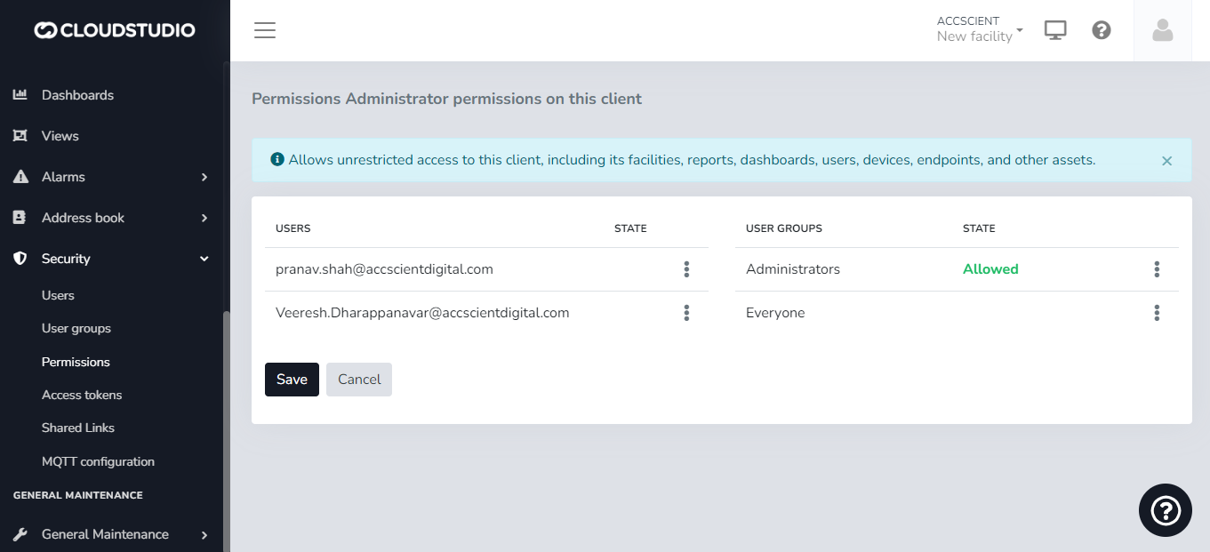Viewport: 1210px width, 552px height.
Task: Open the ACCSCIENT New facility dropdown
Action: click(980, 29)
